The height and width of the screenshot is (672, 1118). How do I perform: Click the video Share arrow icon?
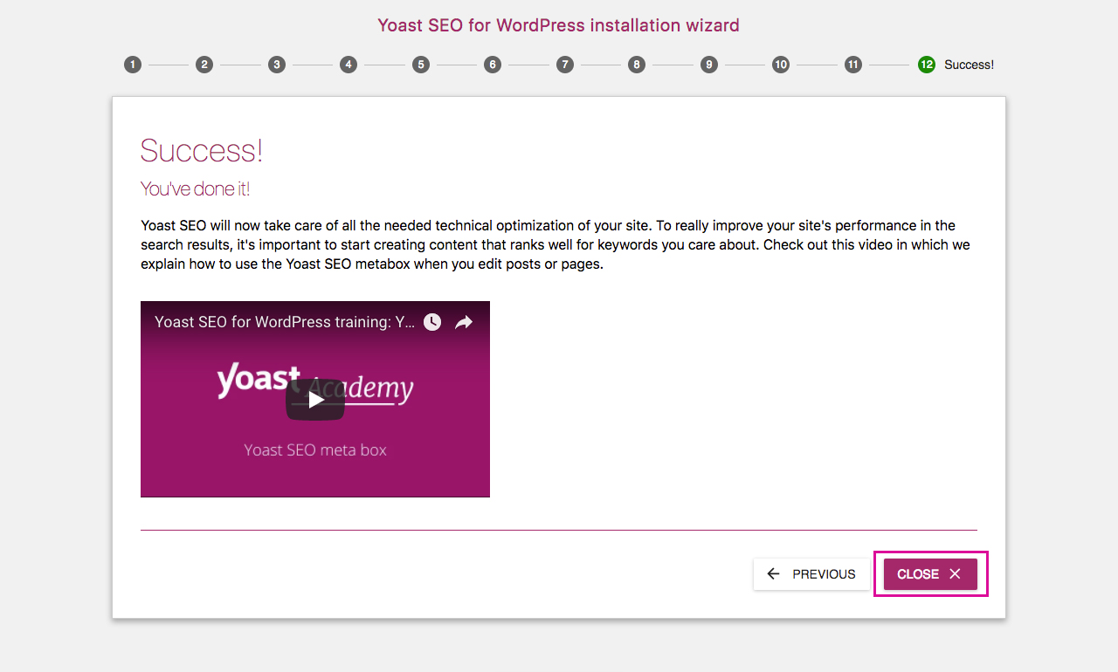464,322
